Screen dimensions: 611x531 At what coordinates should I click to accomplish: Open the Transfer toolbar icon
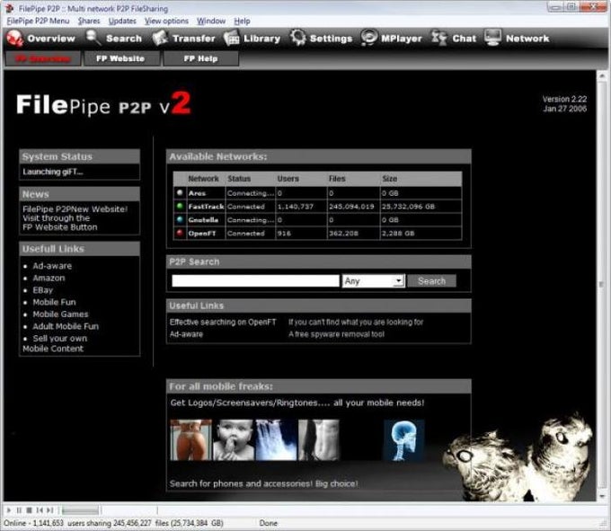pyautogui.click(x=160, y=38)
